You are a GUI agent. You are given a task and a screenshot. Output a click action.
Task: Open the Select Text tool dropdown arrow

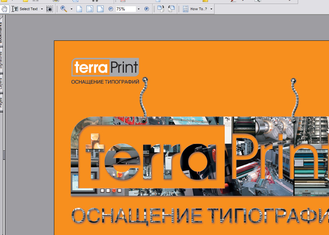click(x=42, y=9)
